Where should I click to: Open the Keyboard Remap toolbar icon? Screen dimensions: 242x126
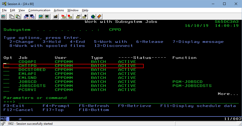click(x=55, y=17)
